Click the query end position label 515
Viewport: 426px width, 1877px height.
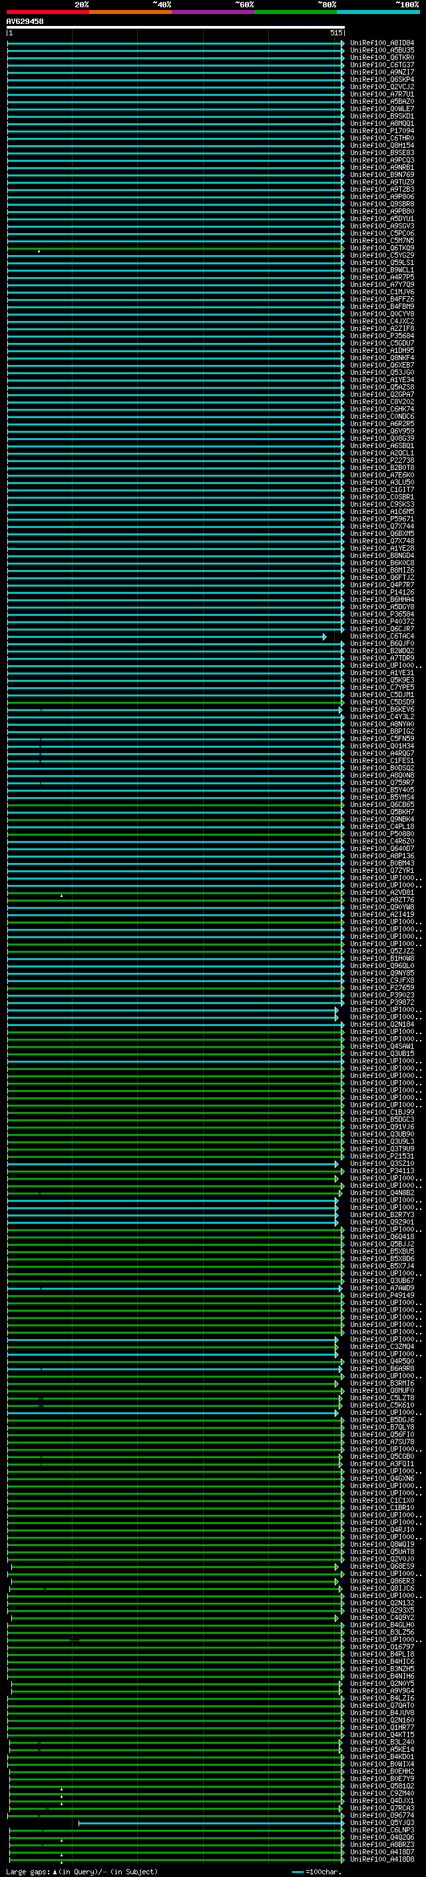point(335,33)
